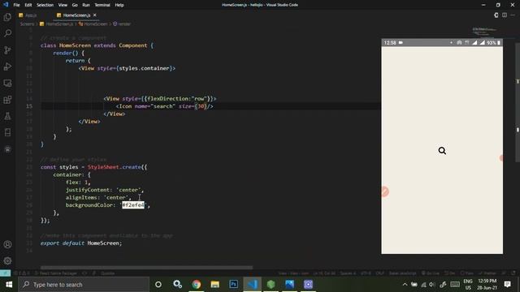520x292 pixels.
Task: Click the Go Live status bar button
Action: (x=431, y=273)
